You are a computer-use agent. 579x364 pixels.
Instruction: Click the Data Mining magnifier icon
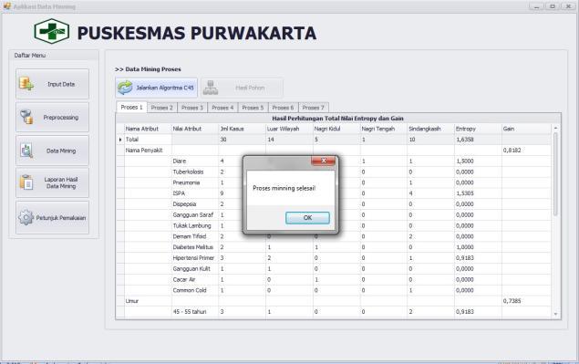tap(26, 151)
